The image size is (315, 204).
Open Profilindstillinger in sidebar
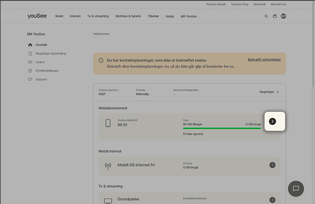47,71
